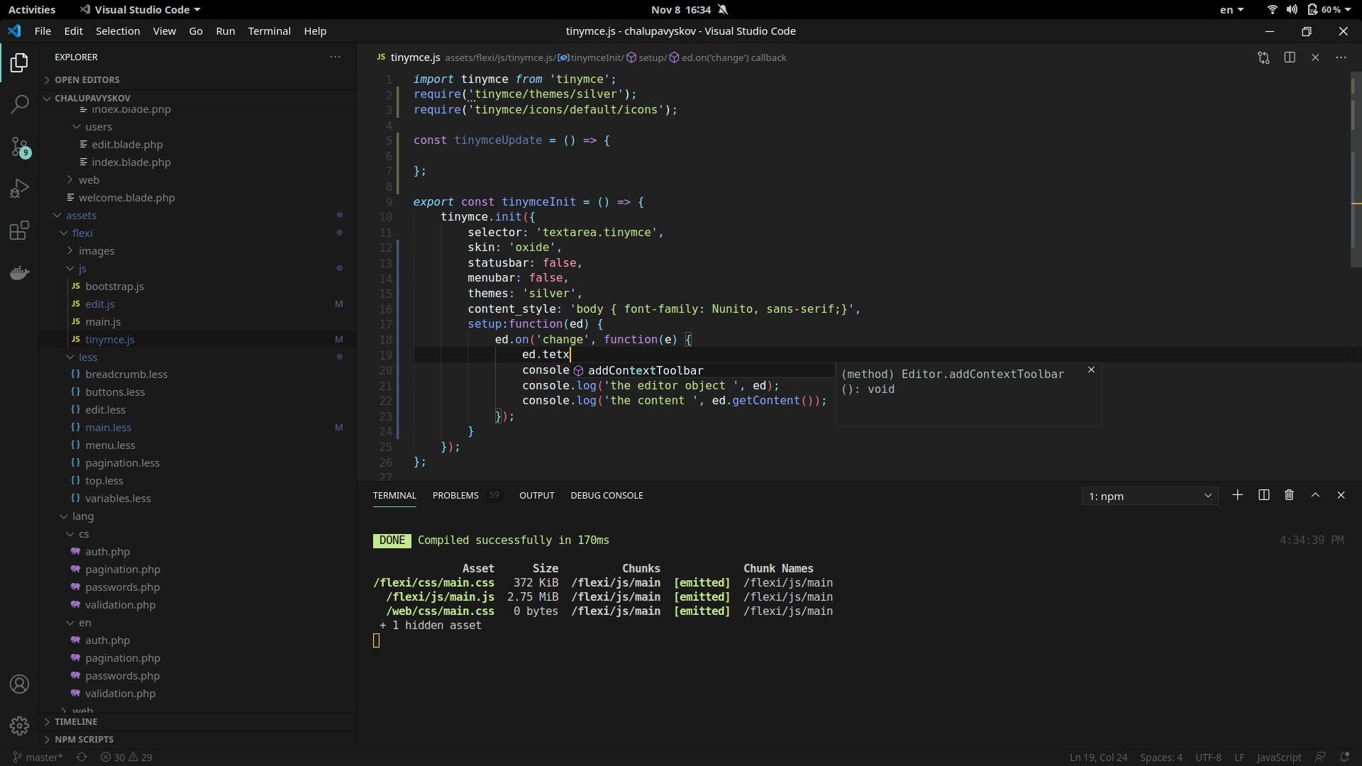Viewport: 1362px width, 766px height.
Task: Expand the NPM SCRIPTS section
Action: click(84, 739)
